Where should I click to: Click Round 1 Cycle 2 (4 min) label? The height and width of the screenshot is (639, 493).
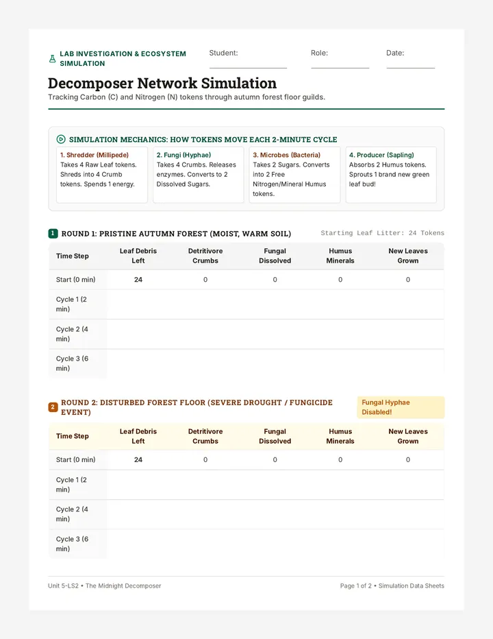click(72, 334)
